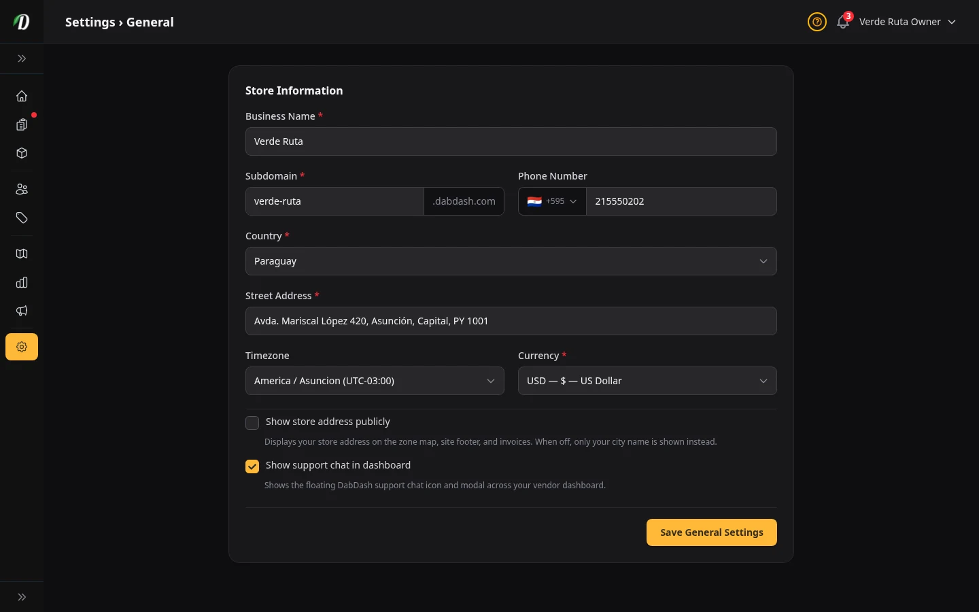Image resolution: width=979 pixels, height=612 pixels.
Task: View the Analytics bar chart icon
Action: point(22,282)
